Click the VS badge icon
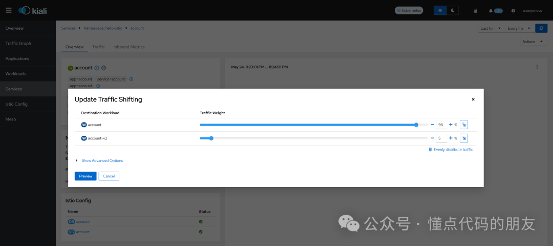Image resolution: width=553 pixels, height=246 pixels. click(71, 232)
